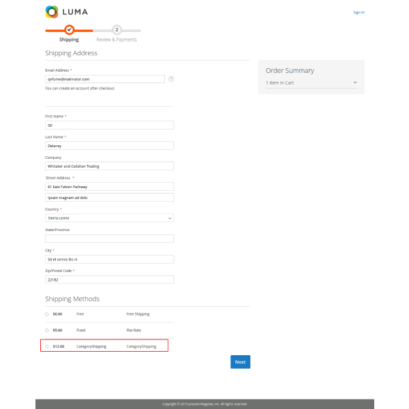The width and height of the screenshot is (409, 409).
Task: Select the $12.00 CategoryShipping radio button
Action: [47, 346]
